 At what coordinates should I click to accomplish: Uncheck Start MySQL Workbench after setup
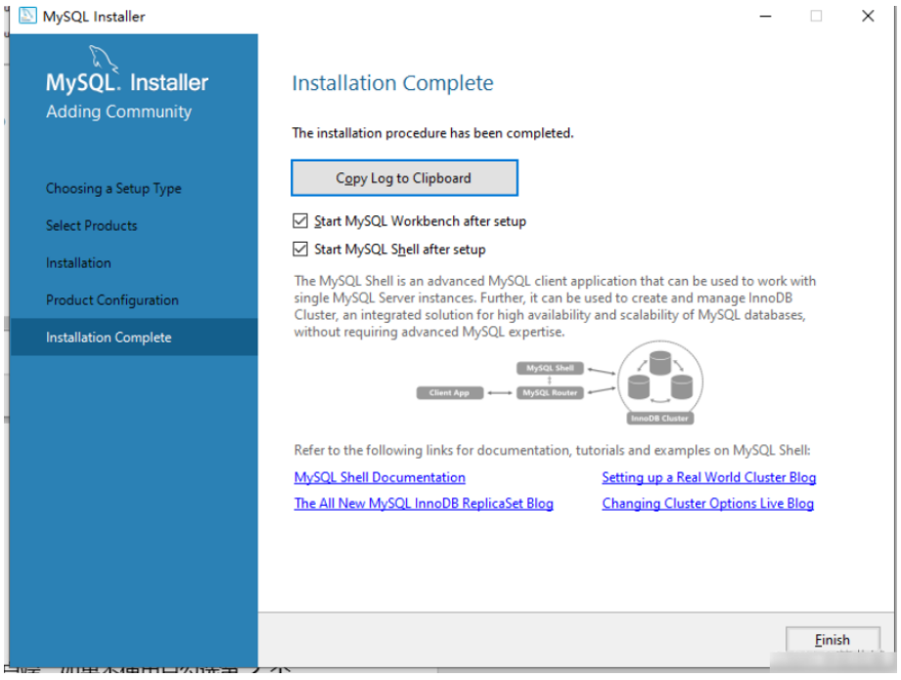[x=300, y=221]
